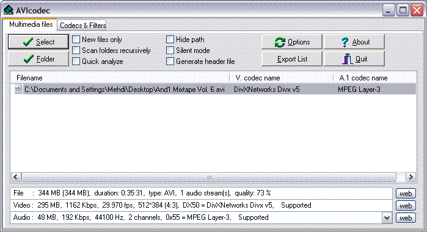Enable the Quick analyze checkbox
Viewport: 427px width, 232px height.
tap(76, 62)
